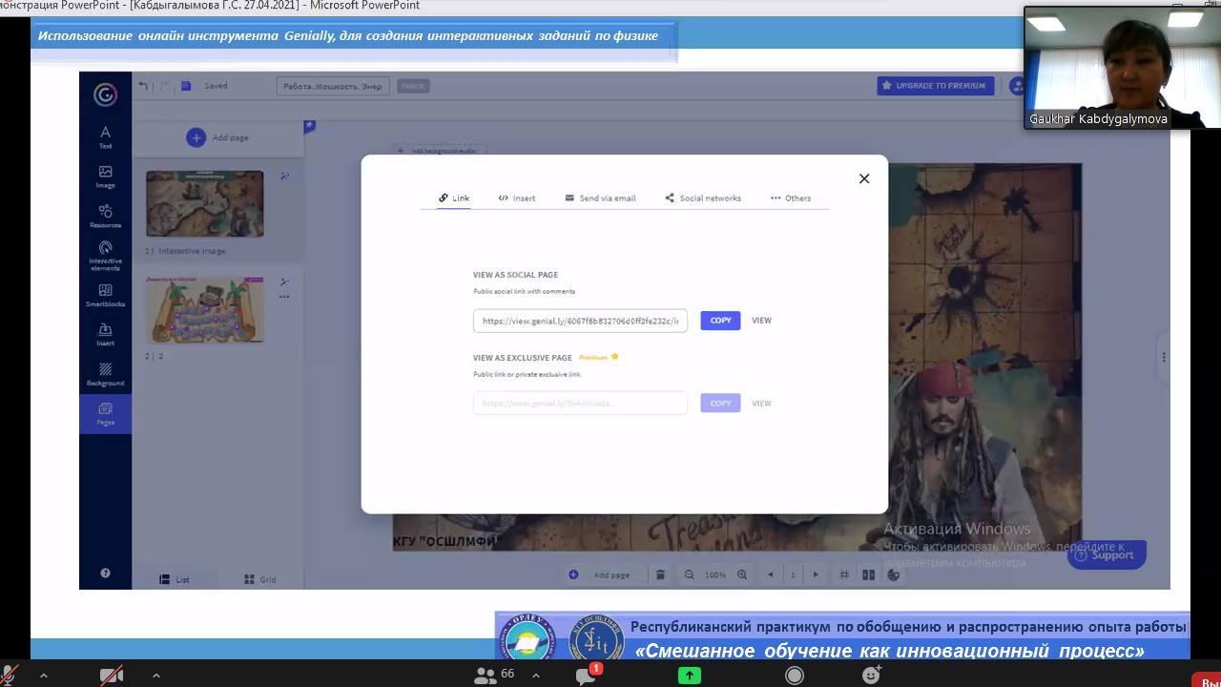
Task: Click Upgrade to Premium button
Action: tap(935, 85)
